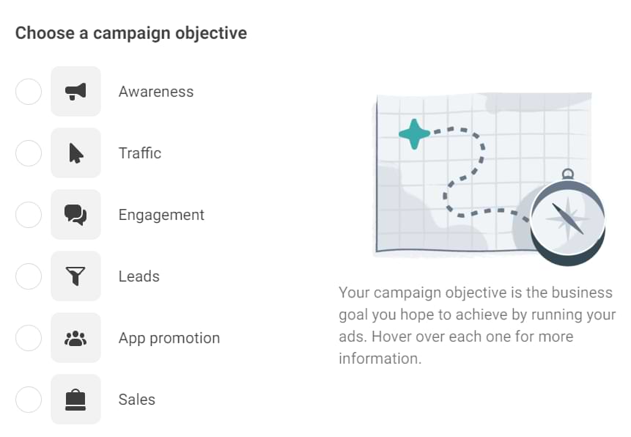Select the Awareness radio button
Image resolution: width=631 pixels, height=437 pixels.
click(x=29, y=92)
